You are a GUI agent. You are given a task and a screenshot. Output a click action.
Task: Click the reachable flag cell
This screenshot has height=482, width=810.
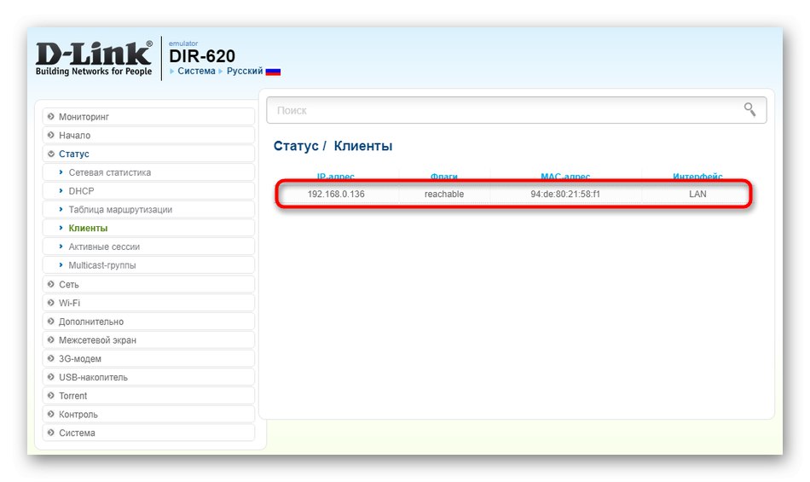pos(444,195)
